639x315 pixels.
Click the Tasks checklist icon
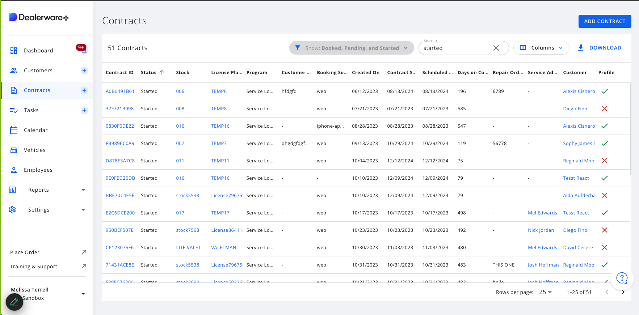tap(14, 110)
